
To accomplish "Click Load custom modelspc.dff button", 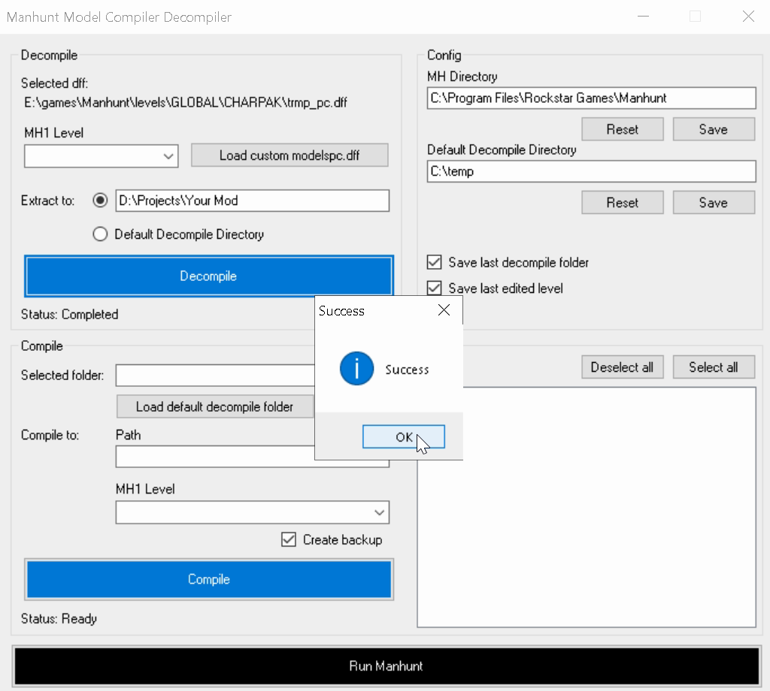I will click(290, 155).
